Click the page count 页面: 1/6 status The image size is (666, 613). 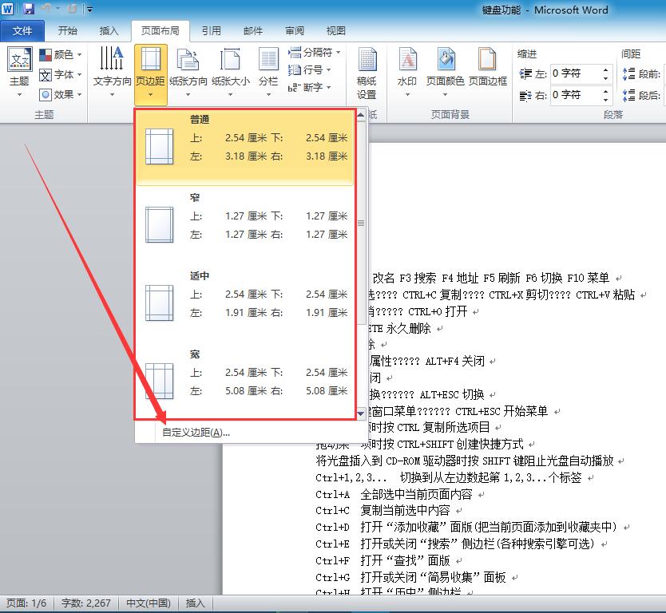point(26,603)
